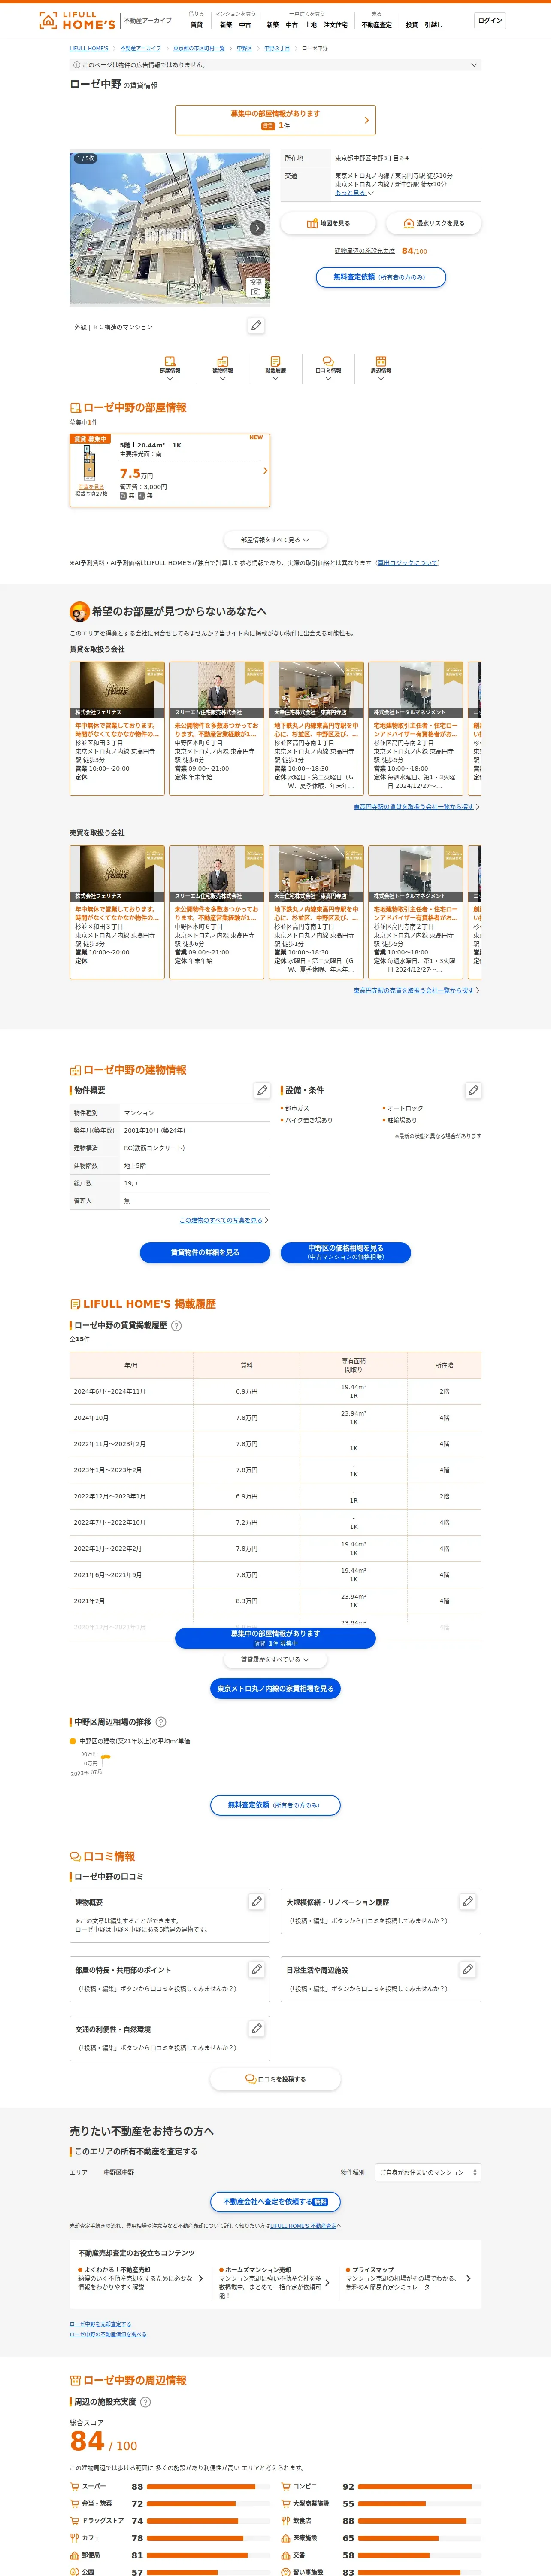Click the orange 募集中の部屋情報があります banner
This screenshot has width=551, height=2576.
[x=275, y=120]
